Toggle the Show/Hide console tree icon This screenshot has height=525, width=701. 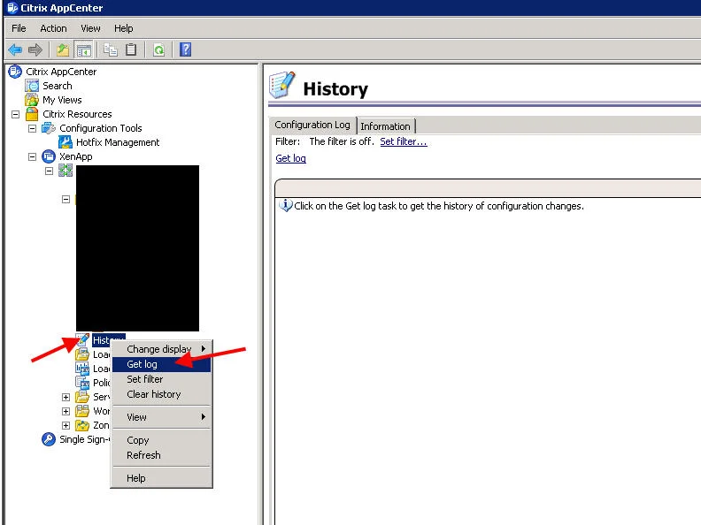click(83, 49)
